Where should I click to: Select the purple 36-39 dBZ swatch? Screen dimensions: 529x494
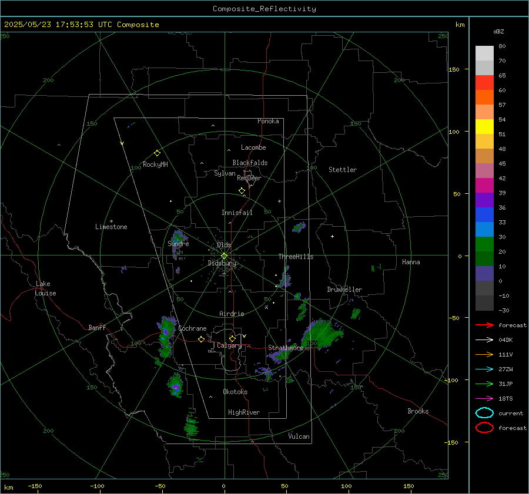(484, 200)
